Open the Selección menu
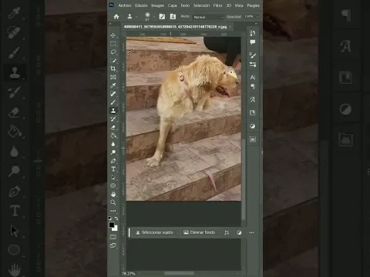 [201, 5]
